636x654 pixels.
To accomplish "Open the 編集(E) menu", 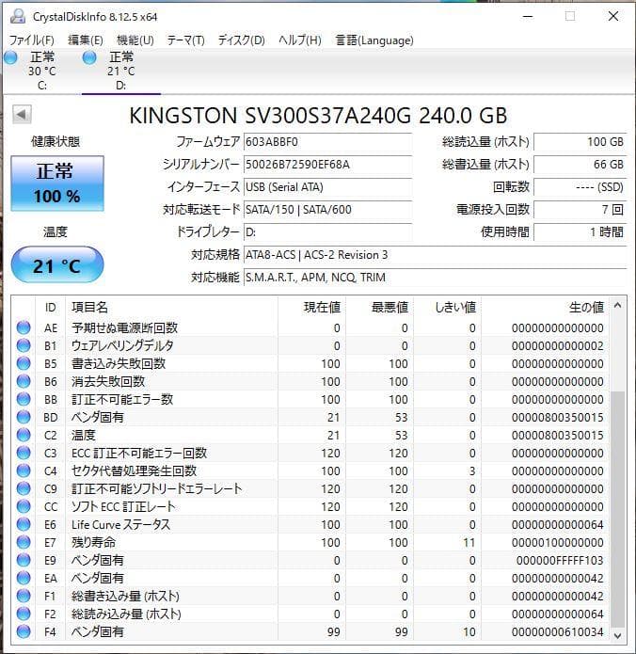I will [86, 40].
